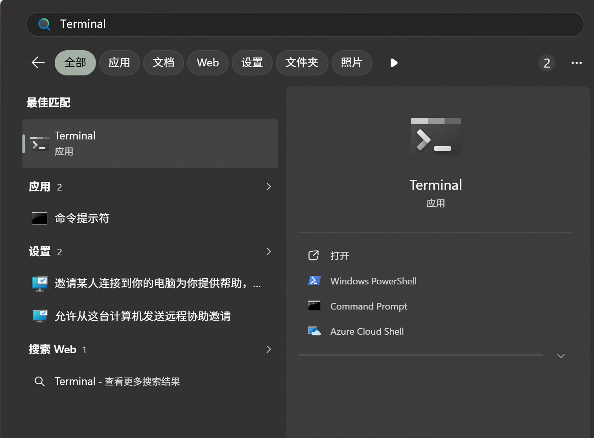Expand more actions with the down chevron

[x=561, y=356]
